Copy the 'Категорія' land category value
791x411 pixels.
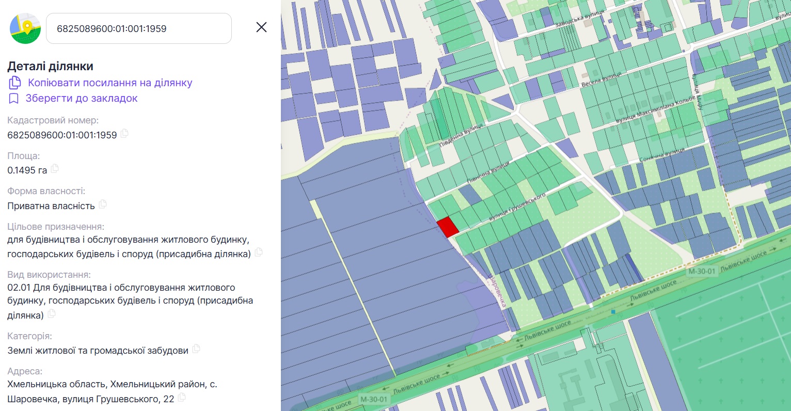pos(196,349)
